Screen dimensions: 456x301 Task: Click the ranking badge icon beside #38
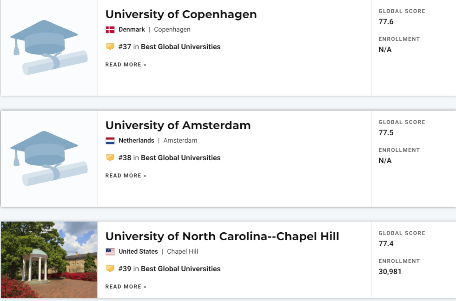point(110,158)
